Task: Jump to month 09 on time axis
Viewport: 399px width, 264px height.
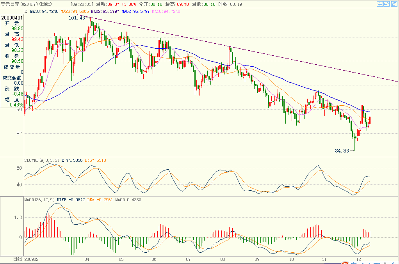Action: click(257, 259)
